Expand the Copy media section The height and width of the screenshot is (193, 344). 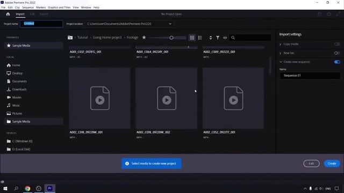click(x=281, y=44)
